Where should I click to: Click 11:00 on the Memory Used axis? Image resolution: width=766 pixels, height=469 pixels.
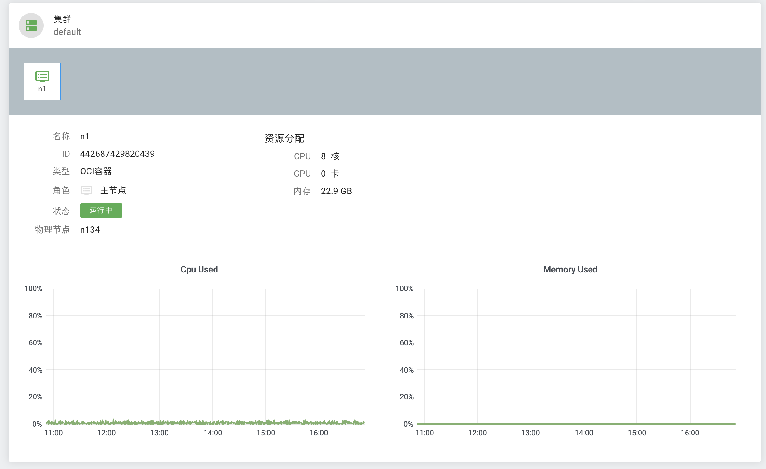(425, 433)
